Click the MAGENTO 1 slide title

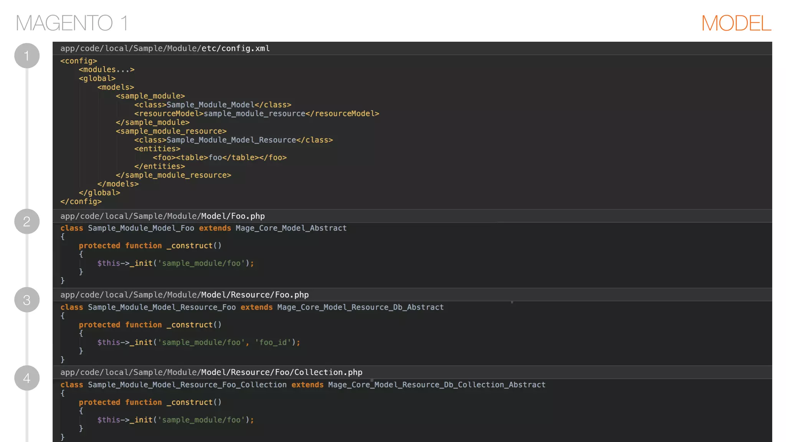72,23
